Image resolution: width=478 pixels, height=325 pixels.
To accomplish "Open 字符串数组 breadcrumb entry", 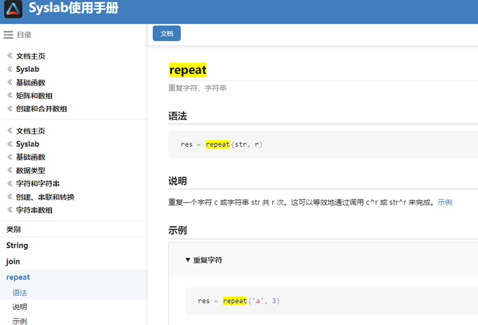I will 34,210.
